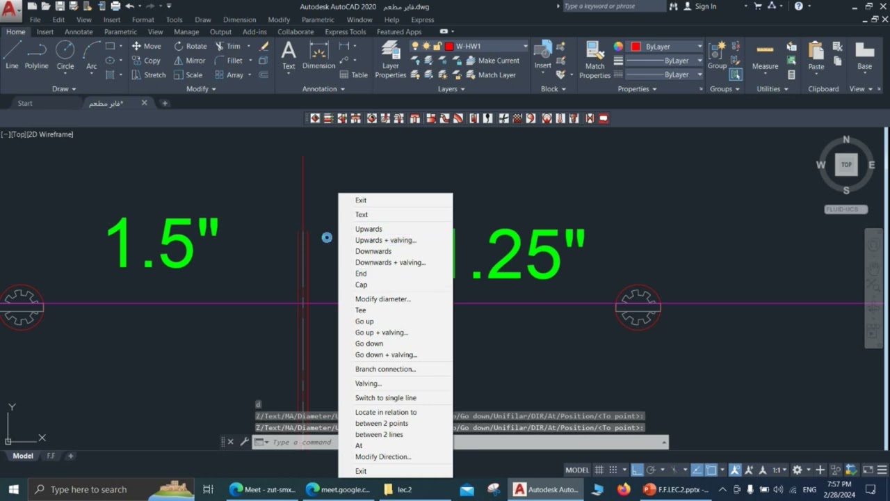Activate the Copy tool
Image resolution: width=890 pixels, height=501 pixels.
click(146, 61)
